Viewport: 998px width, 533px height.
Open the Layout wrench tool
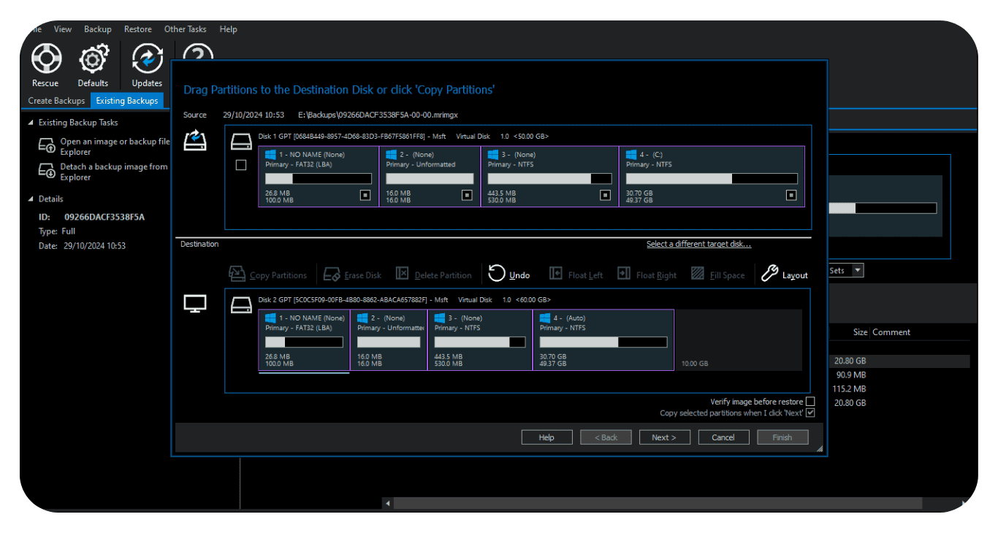coord(769,274)
